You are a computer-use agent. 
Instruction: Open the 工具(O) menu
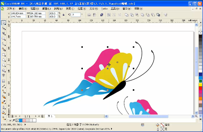coord(115,9)
